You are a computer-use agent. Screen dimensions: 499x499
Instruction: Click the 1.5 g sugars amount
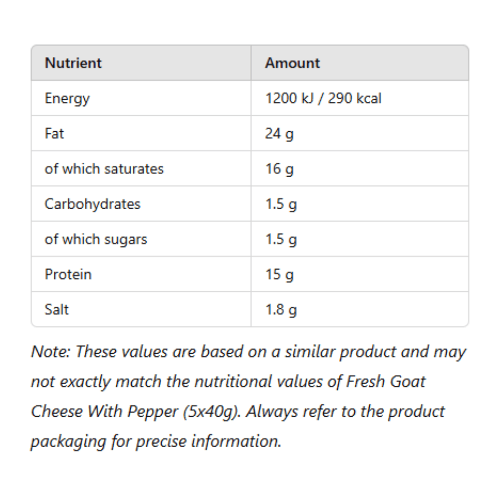tap(281, 240)
